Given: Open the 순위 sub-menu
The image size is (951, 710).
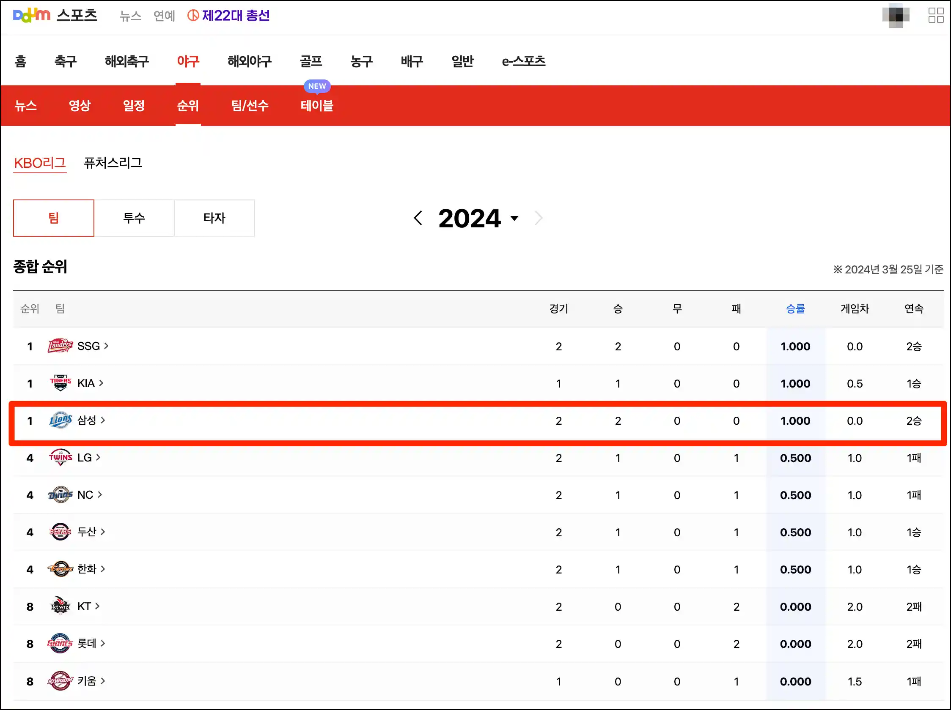Looking at the screenshot, I should point(188,105).
